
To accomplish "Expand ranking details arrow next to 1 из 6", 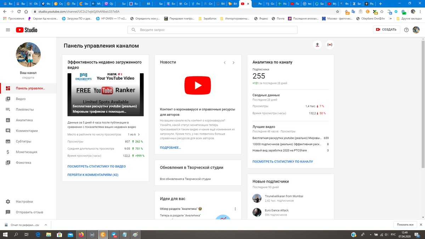I will 139,135.
